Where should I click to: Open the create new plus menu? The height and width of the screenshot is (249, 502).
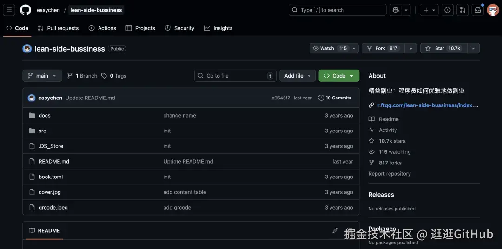coord(429,10)
